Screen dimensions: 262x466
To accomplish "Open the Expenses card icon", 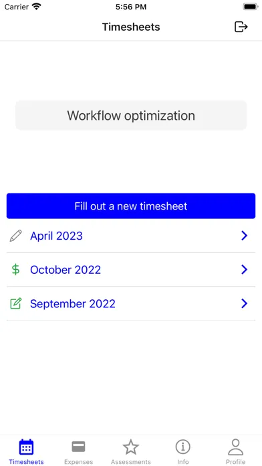I will [x=79, y=447].
